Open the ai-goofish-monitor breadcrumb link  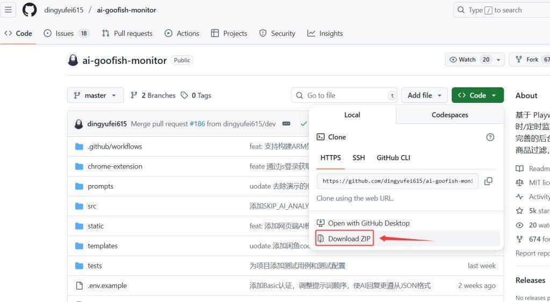click(x=126, y=10)
